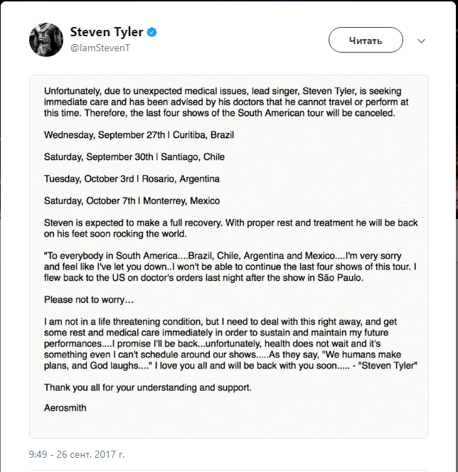
Task: Click the Santiago, Chile date line
Action: click(x=133, y=156)
